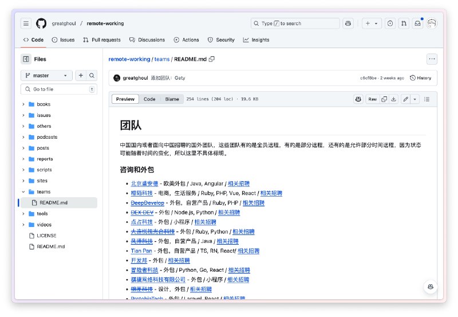Open the user avatar menu
The height and width of the screenshot is (317, 458).
pyautogui.click(x=432, y=24)
